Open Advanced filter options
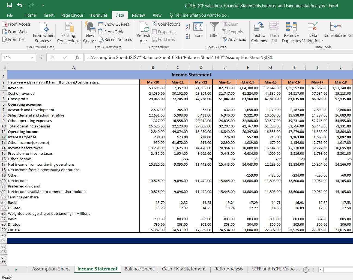Viewport: 353px width, 280px height. point(234,40)
